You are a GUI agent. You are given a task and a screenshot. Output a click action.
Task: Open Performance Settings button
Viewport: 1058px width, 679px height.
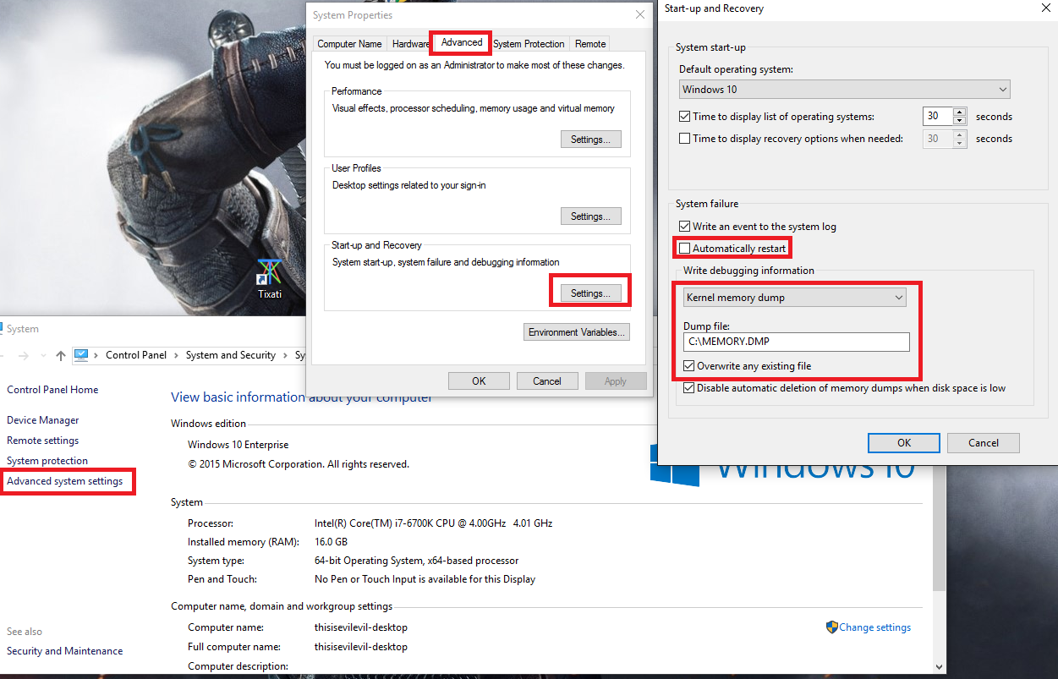tap(590, 140)
